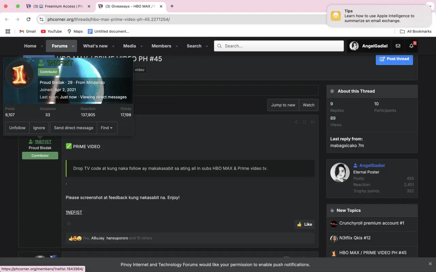Dismiss the push notification permission banner
The image size is (436, 272).
pos(430,264)
